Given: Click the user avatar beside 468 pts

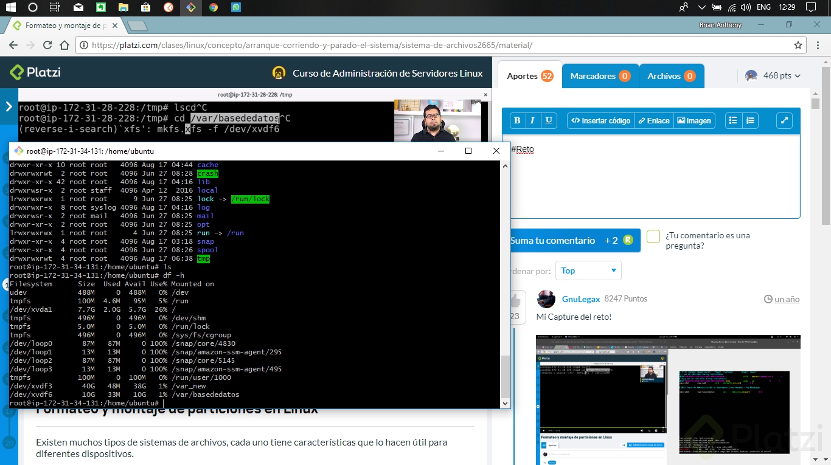Looking at the screenshot, I should click(752, 75).
